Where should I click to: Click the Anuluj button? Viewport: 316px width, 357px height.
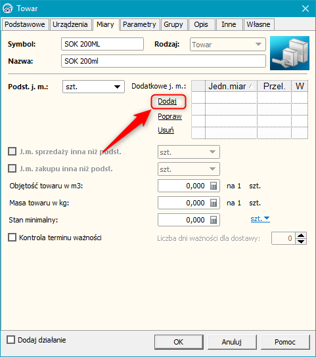(232, 342)
